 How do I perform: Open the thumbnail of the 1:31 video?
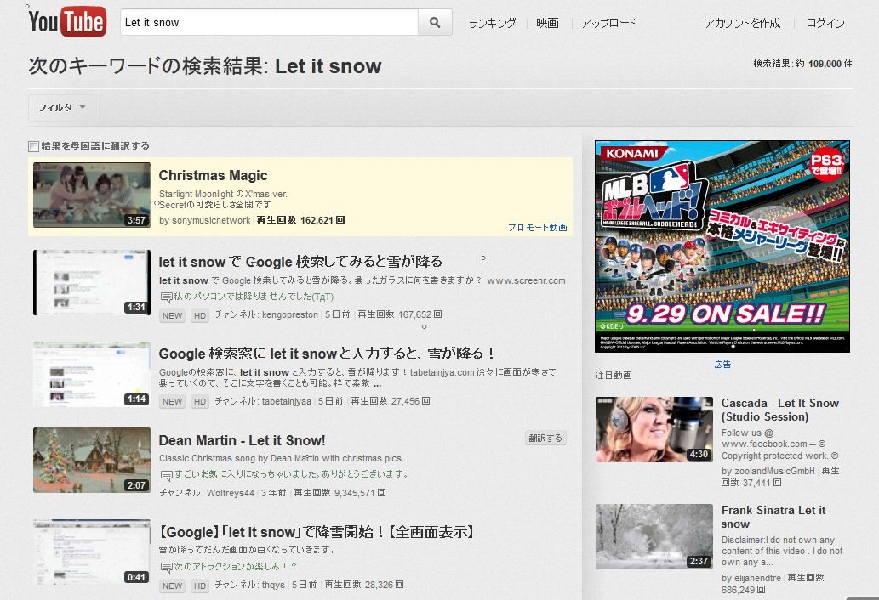pos(92,283)
